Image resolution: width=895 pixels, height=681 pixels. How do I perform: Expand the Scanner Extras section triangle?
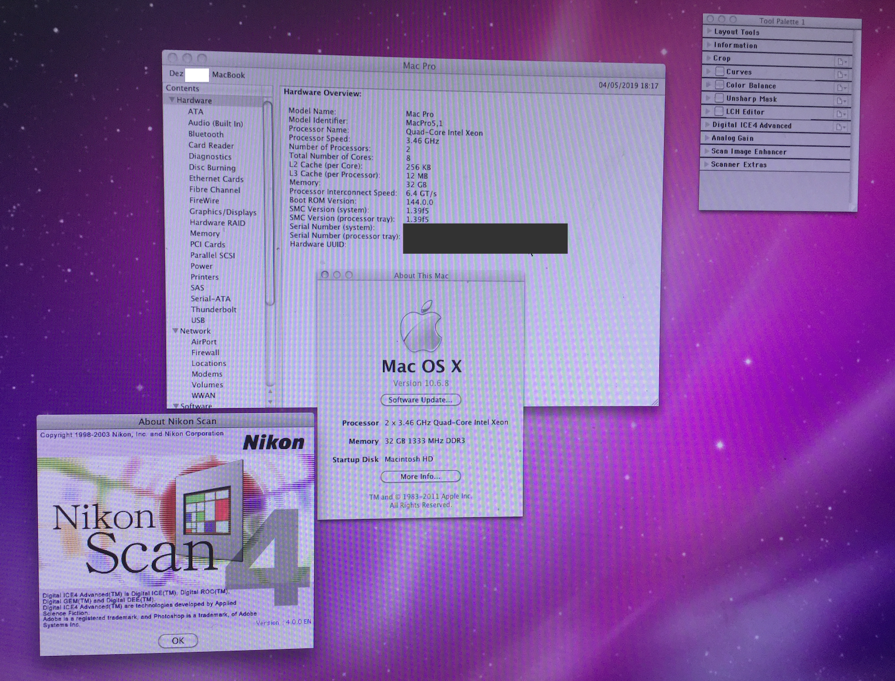707,164
